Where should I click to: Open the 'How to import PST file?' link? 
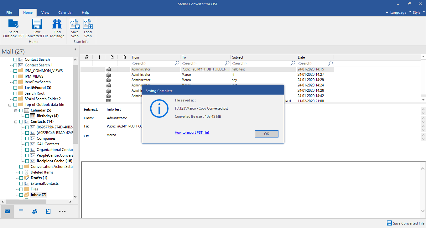point(192,132)
